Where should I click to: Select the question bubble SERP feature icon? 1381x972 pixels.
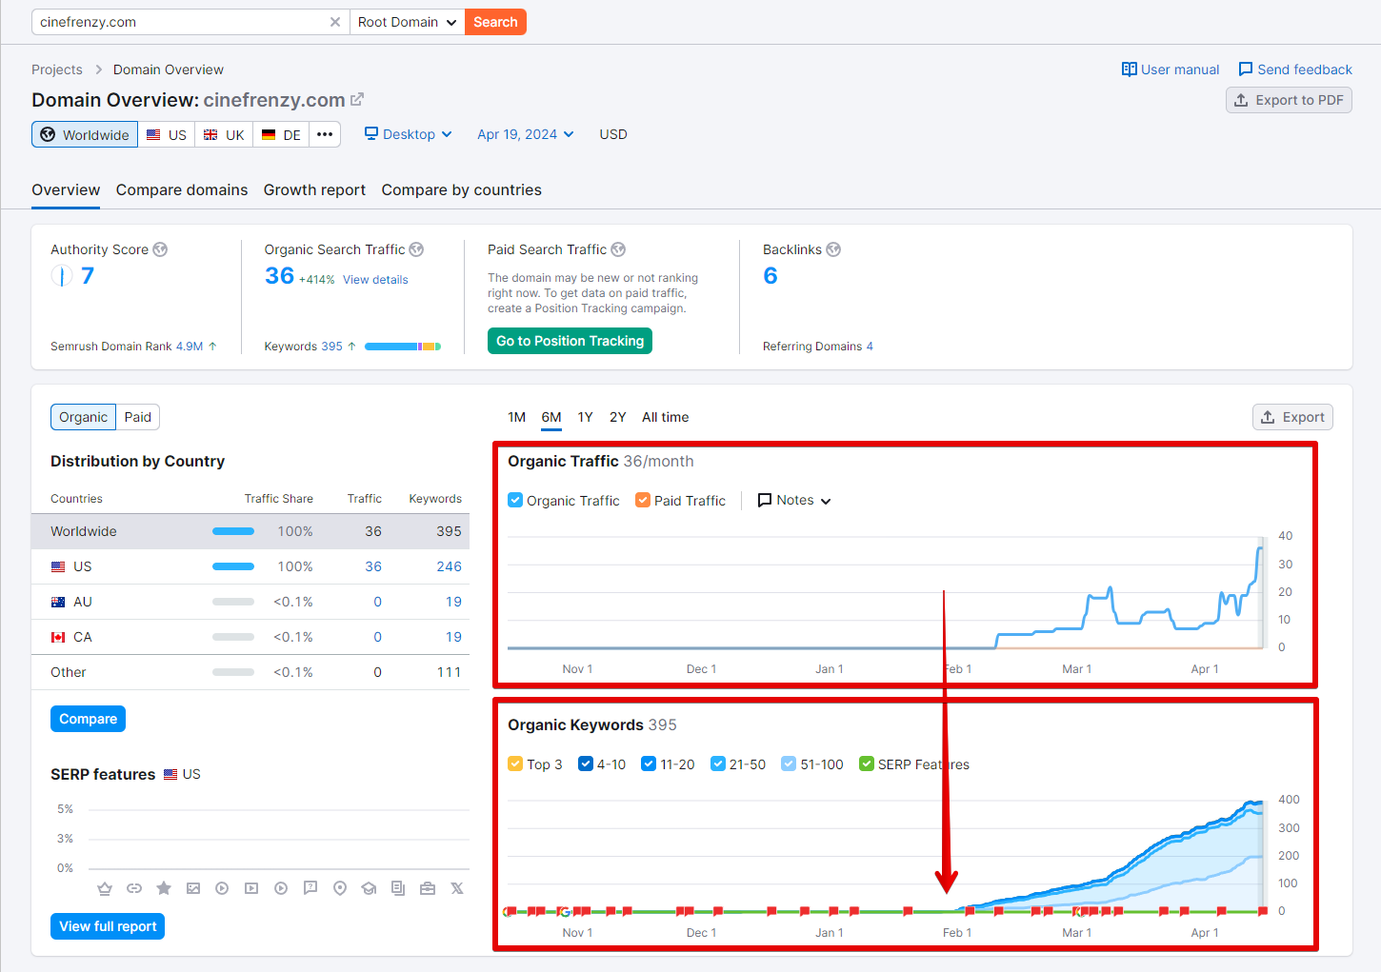(x=310, y=888)
